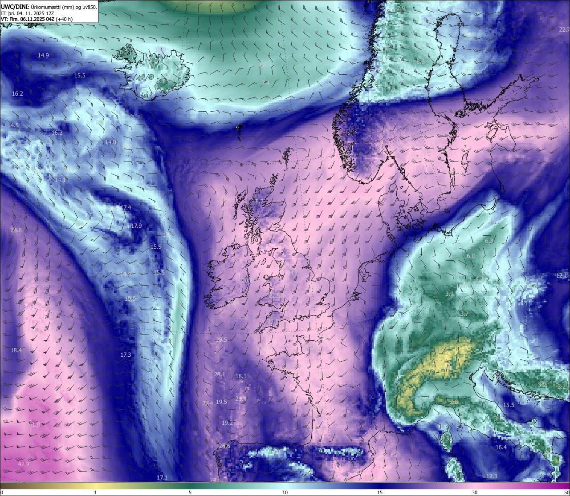The height and width of the screenshot is (496, 570).
Task: Click the pink part of the color scale near 30
Action: [x=475, y=485]
